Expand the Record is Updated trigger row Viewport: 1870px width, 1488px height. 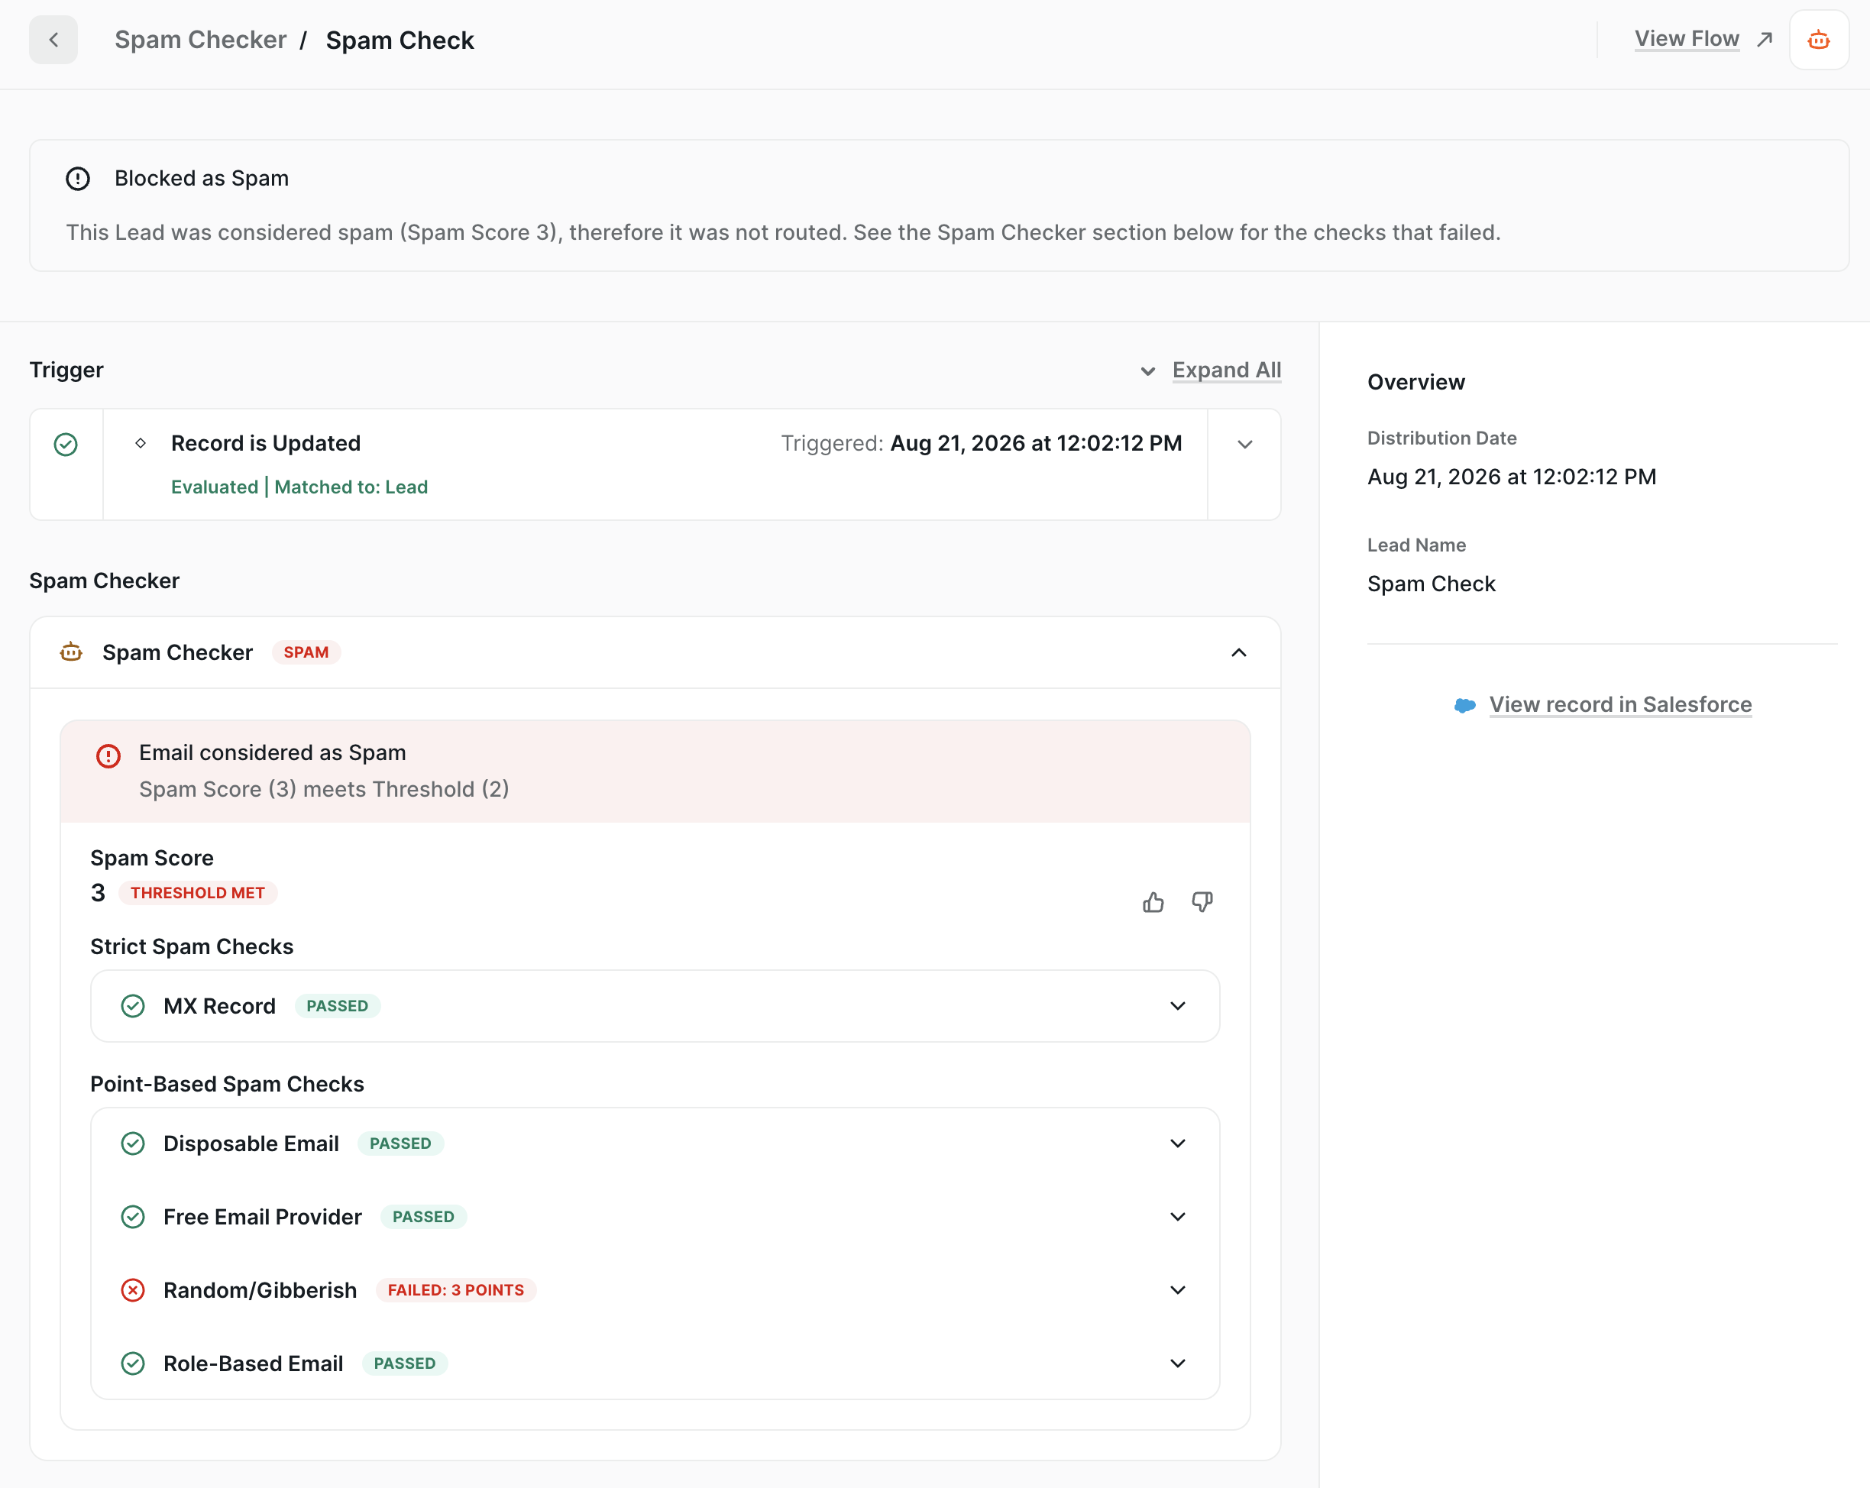1244,444
